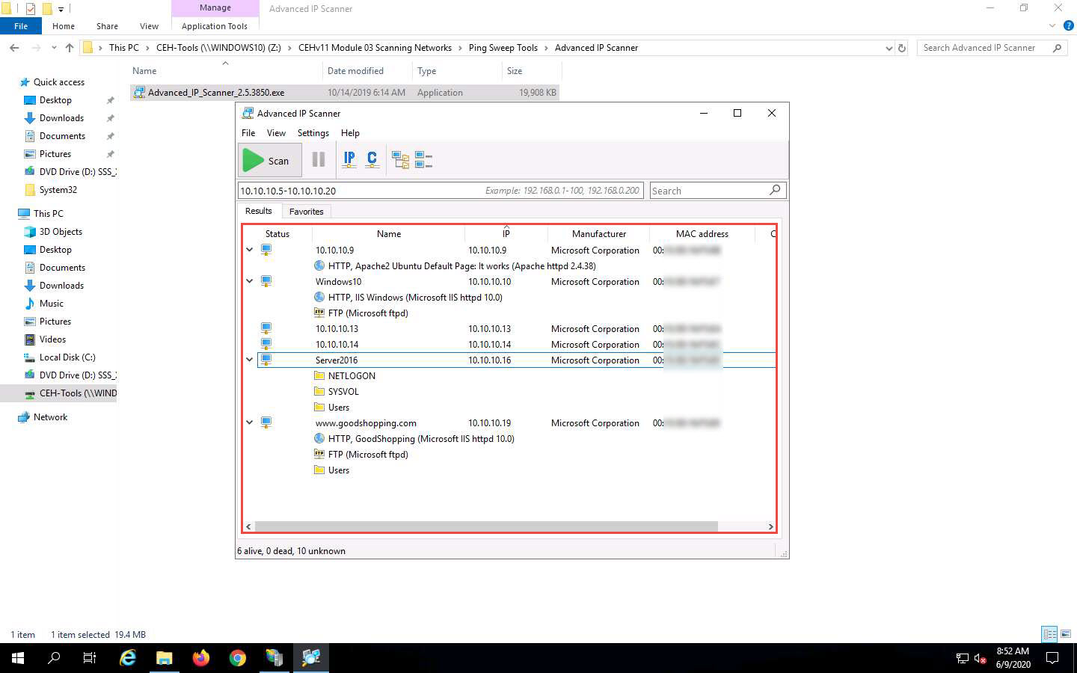Select FTP entry under www.goodshopping.com
This screenshot has height=673, width=1077.
point(368,455)
